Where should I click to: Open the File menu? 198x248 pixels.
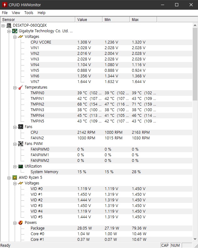5,13
